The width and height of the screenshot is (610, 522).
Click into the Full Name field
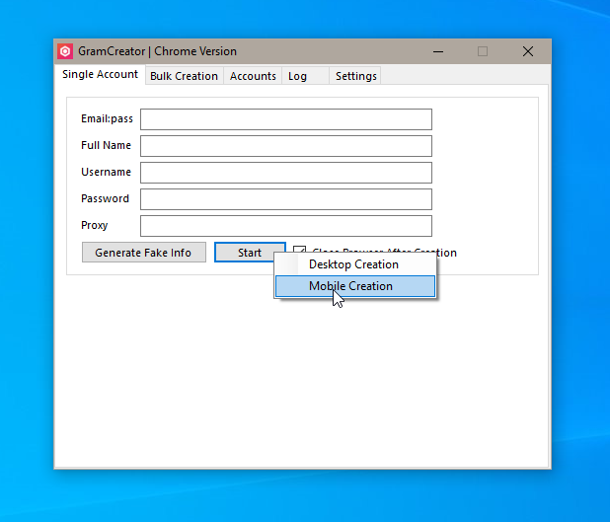click(x=286, y=146)
